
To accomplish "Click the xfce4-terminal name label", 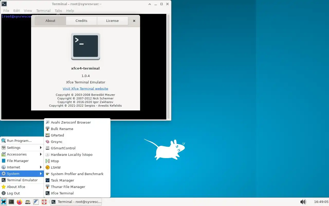I will pos(85,68).
